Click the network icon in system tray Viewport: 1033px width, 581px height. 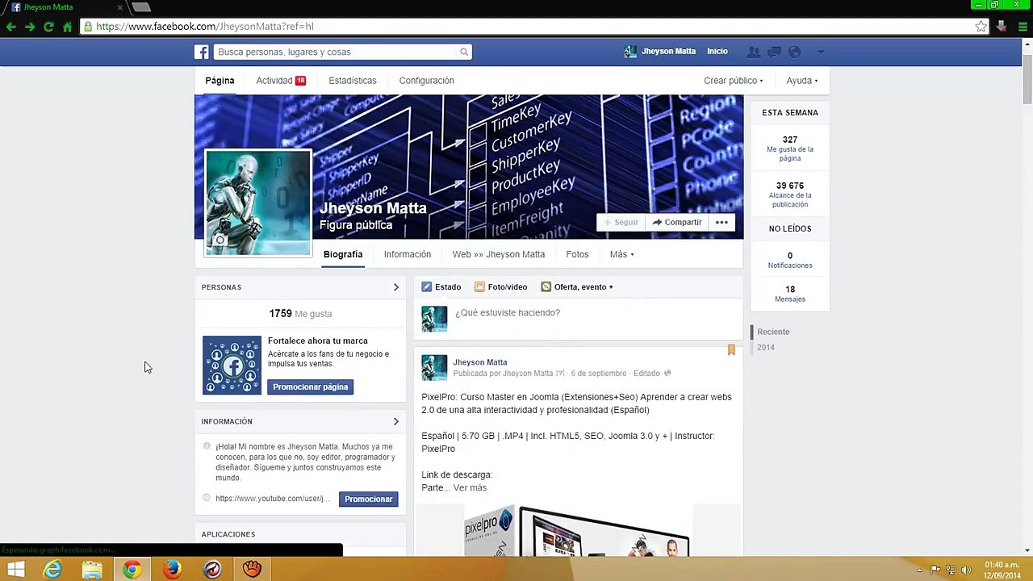coord(951,570)
